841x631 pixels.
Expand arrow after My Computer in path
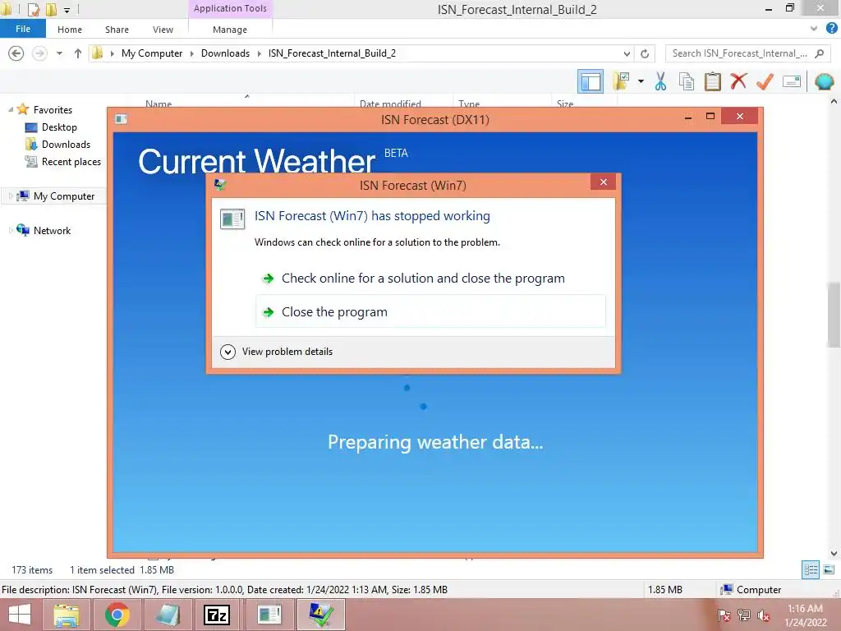click(192, 53)
